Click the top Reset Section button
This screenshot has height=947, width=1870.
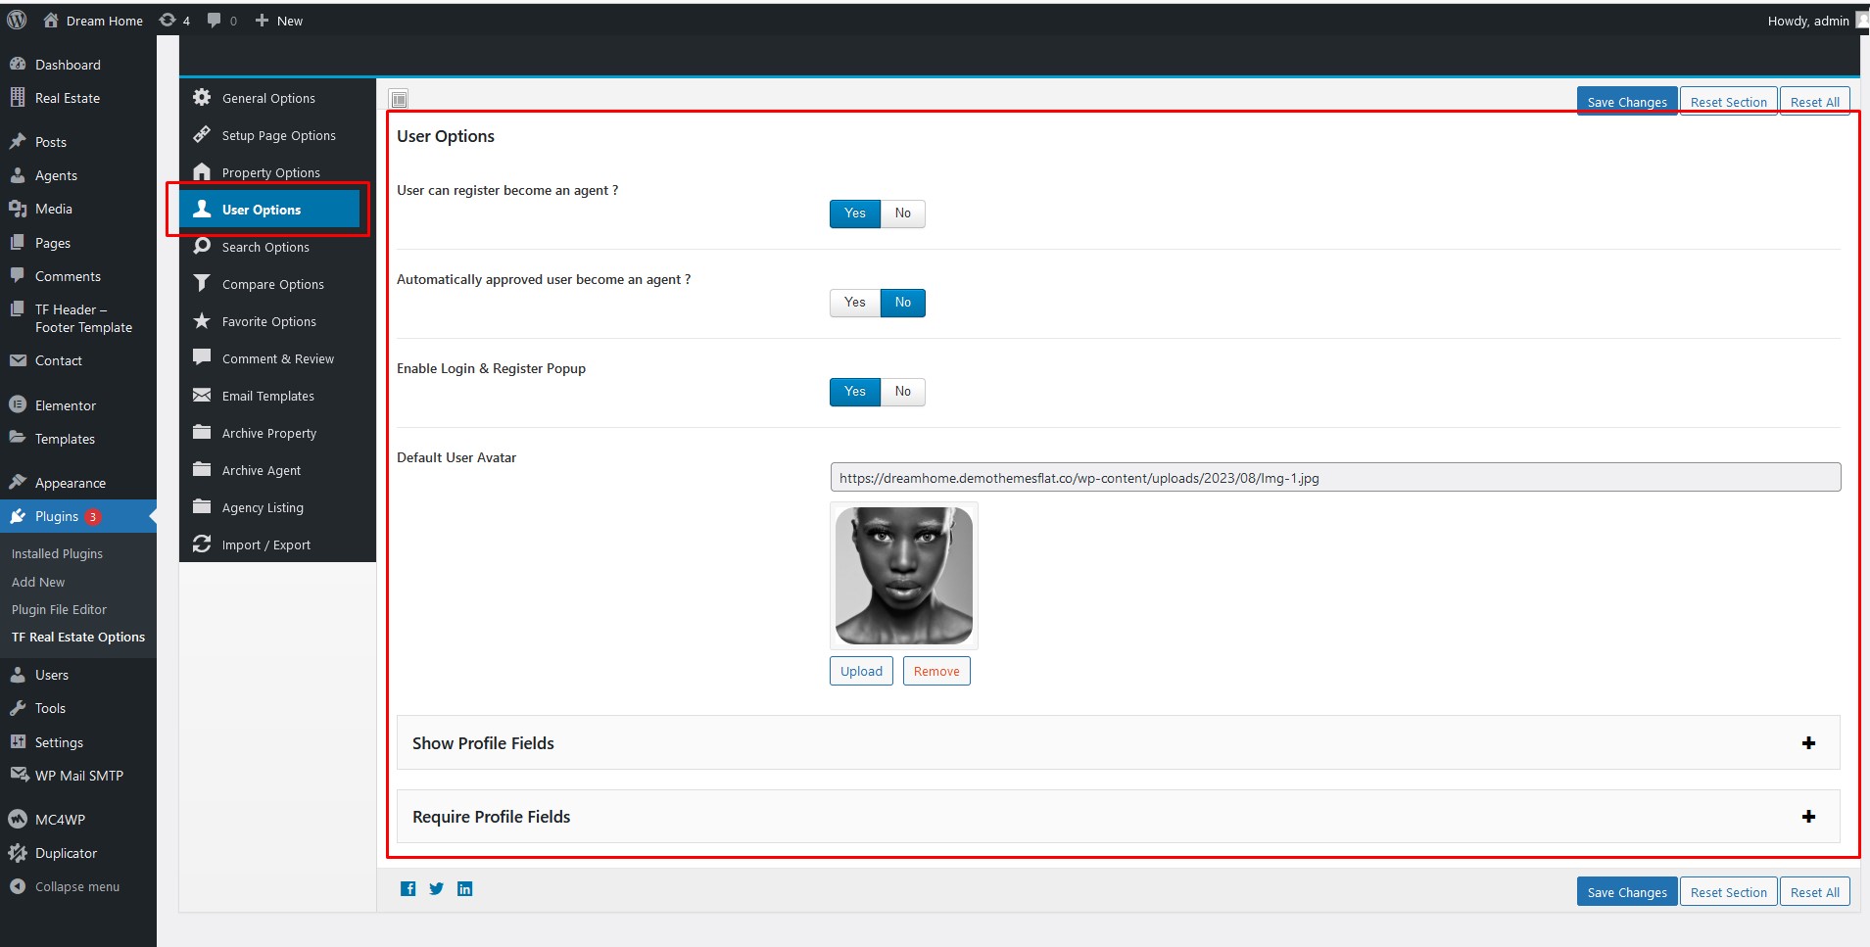point(1728,102)
